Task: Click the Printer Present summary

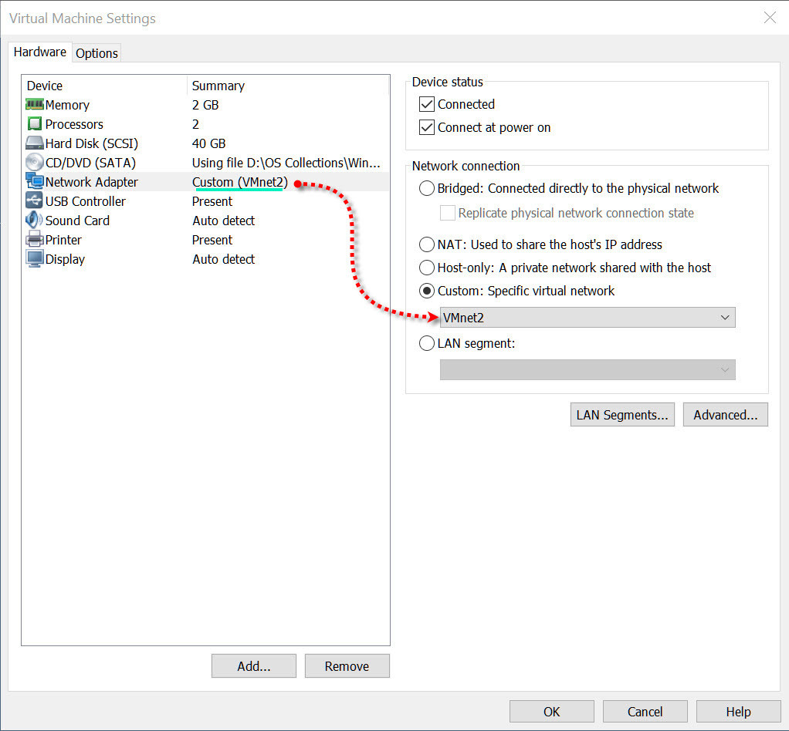Action: (212, 240)
